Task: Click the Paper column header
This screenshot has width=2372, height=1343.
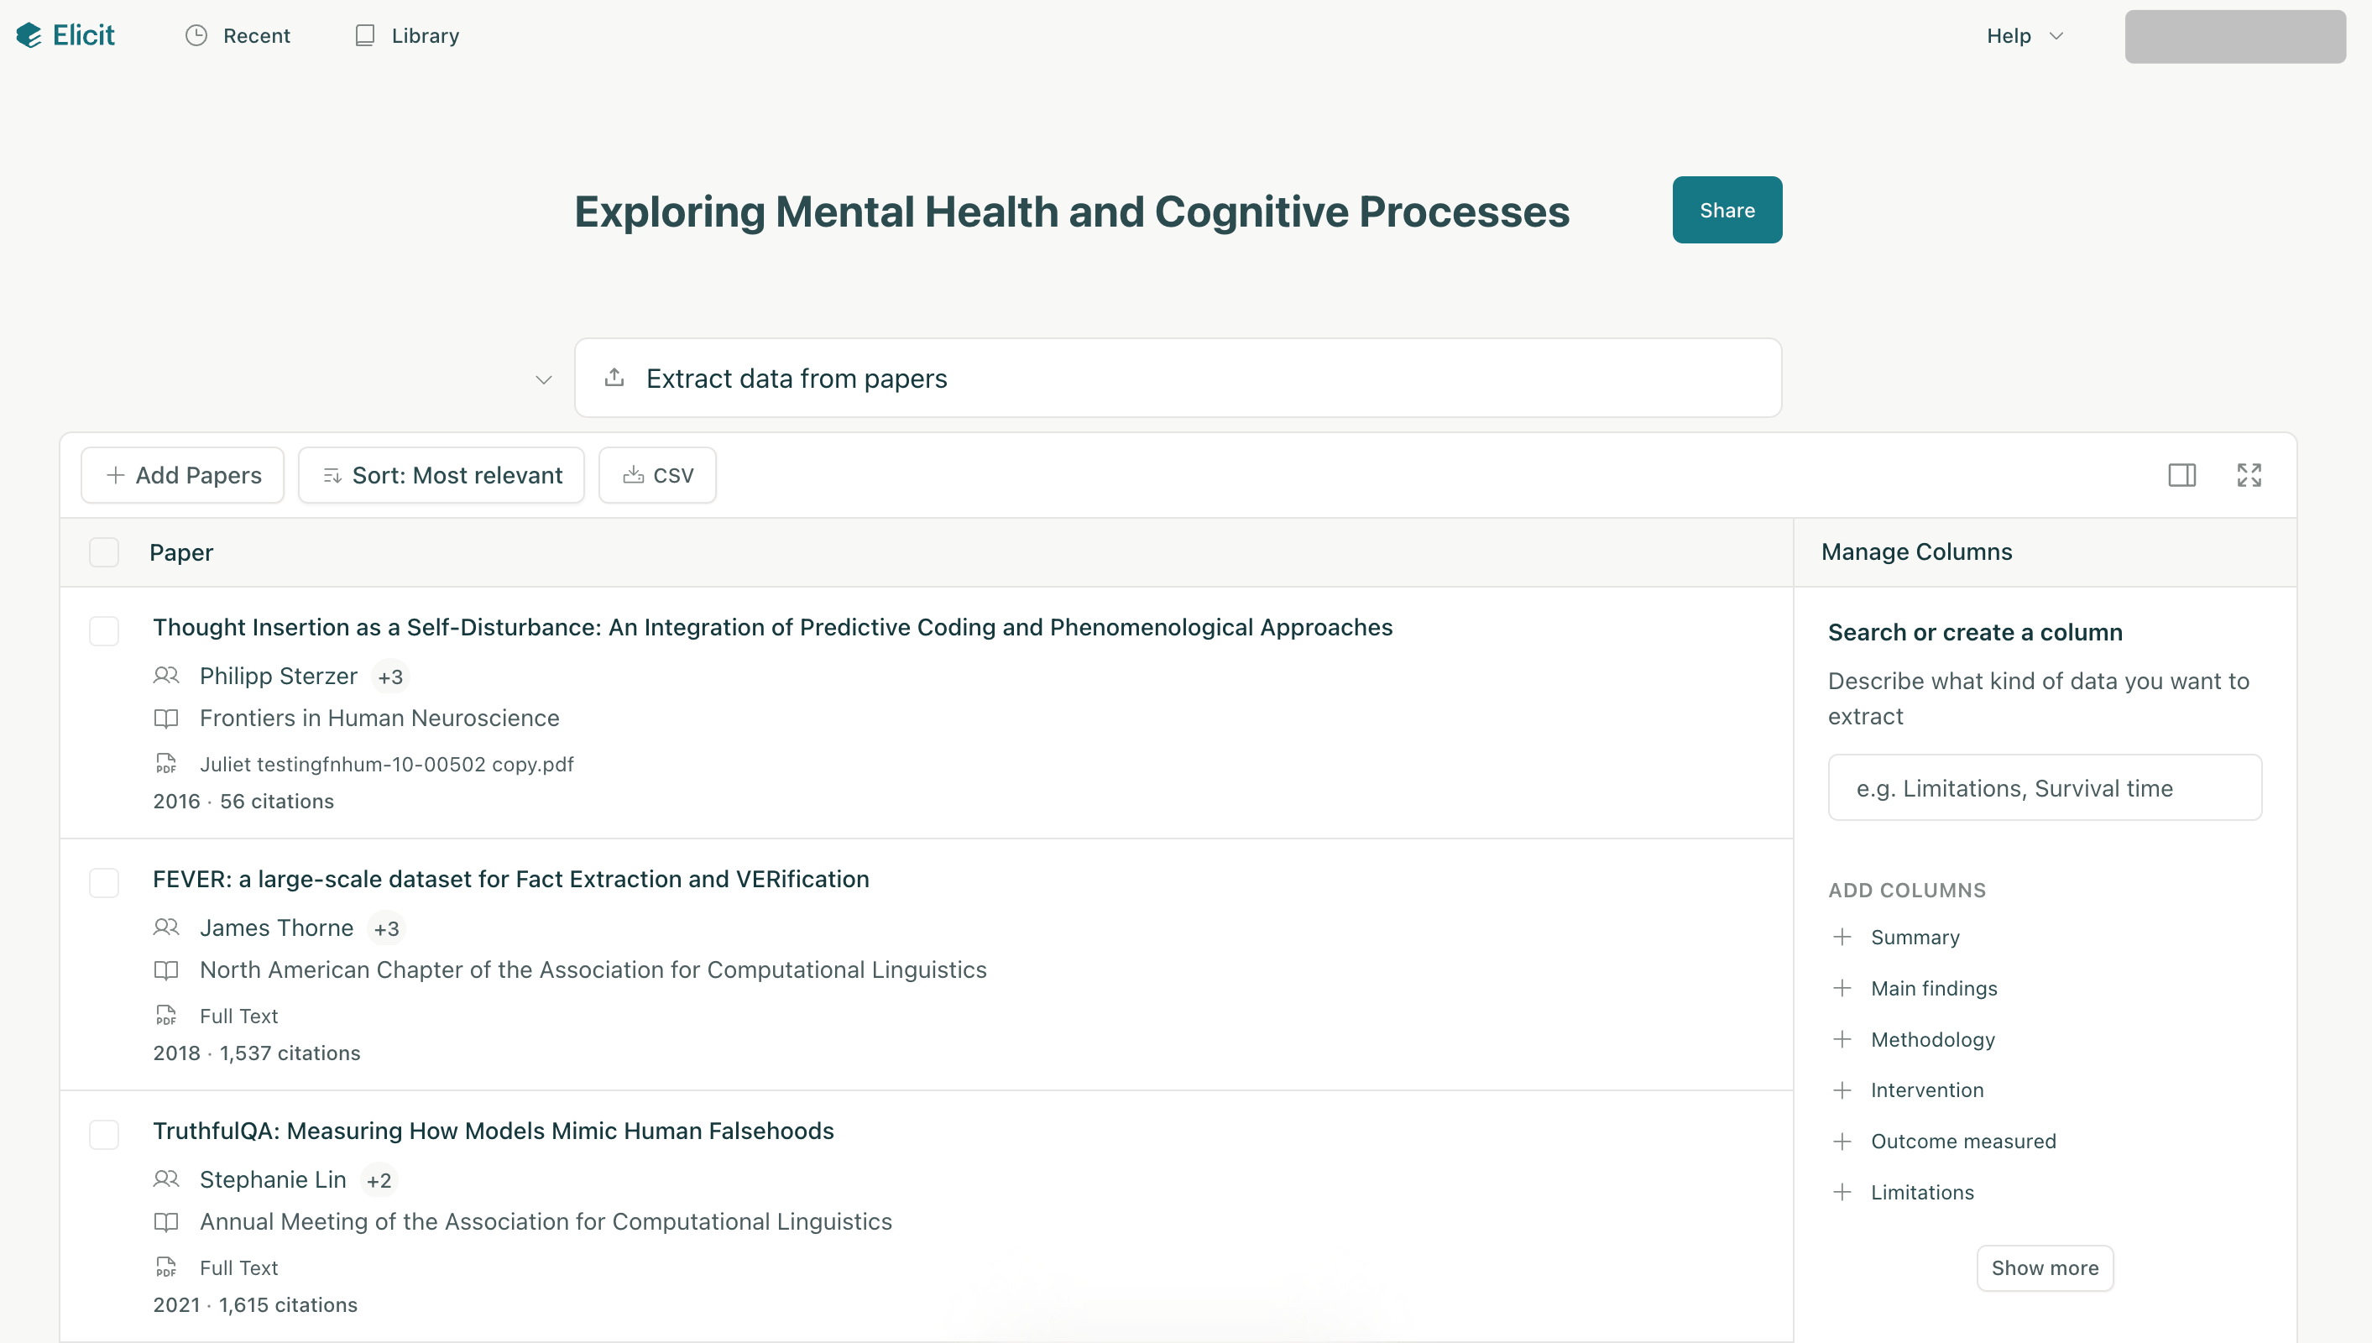Action: [x=180, y=552]
